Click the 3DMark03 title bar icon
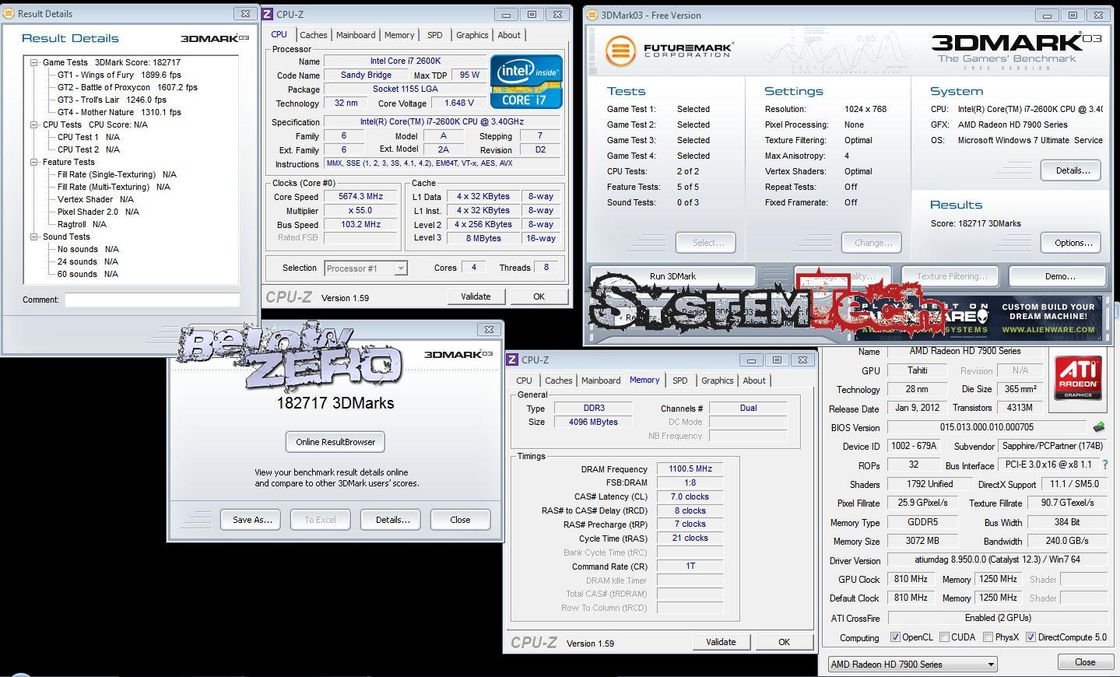Screen dimensions: 1120x677 pos(594,15)
